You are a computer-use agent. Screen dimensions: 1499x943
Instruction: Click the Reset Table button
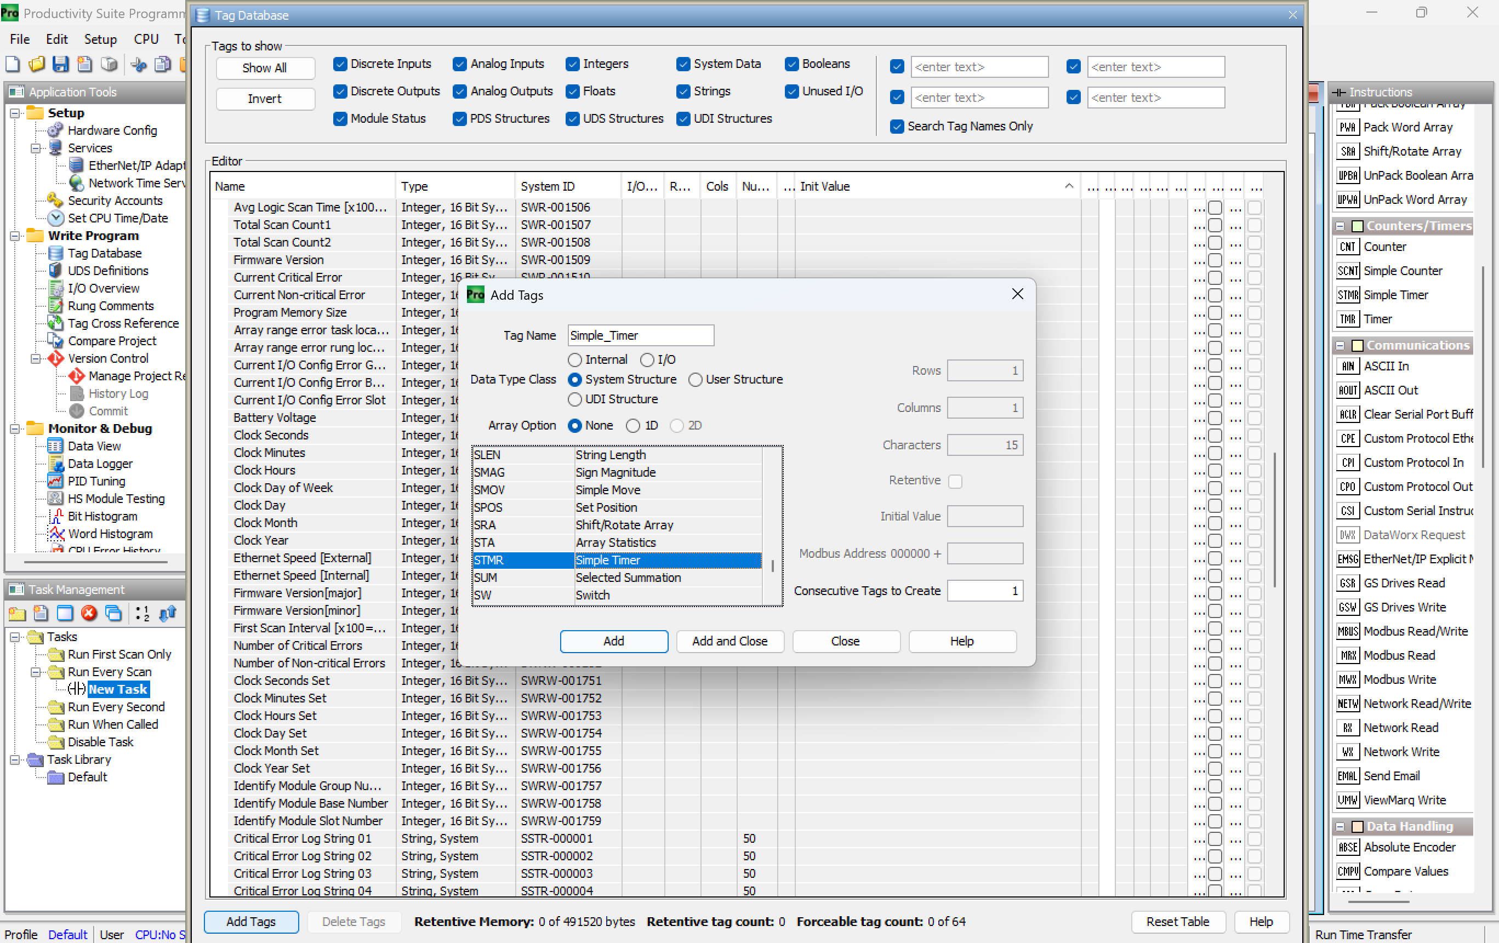click(1178, 921)
